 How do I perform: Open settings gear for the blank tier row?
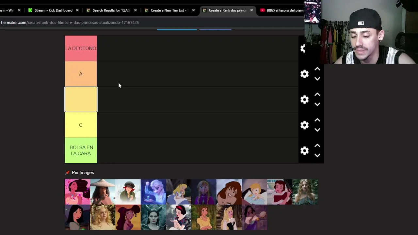[304, 100]
